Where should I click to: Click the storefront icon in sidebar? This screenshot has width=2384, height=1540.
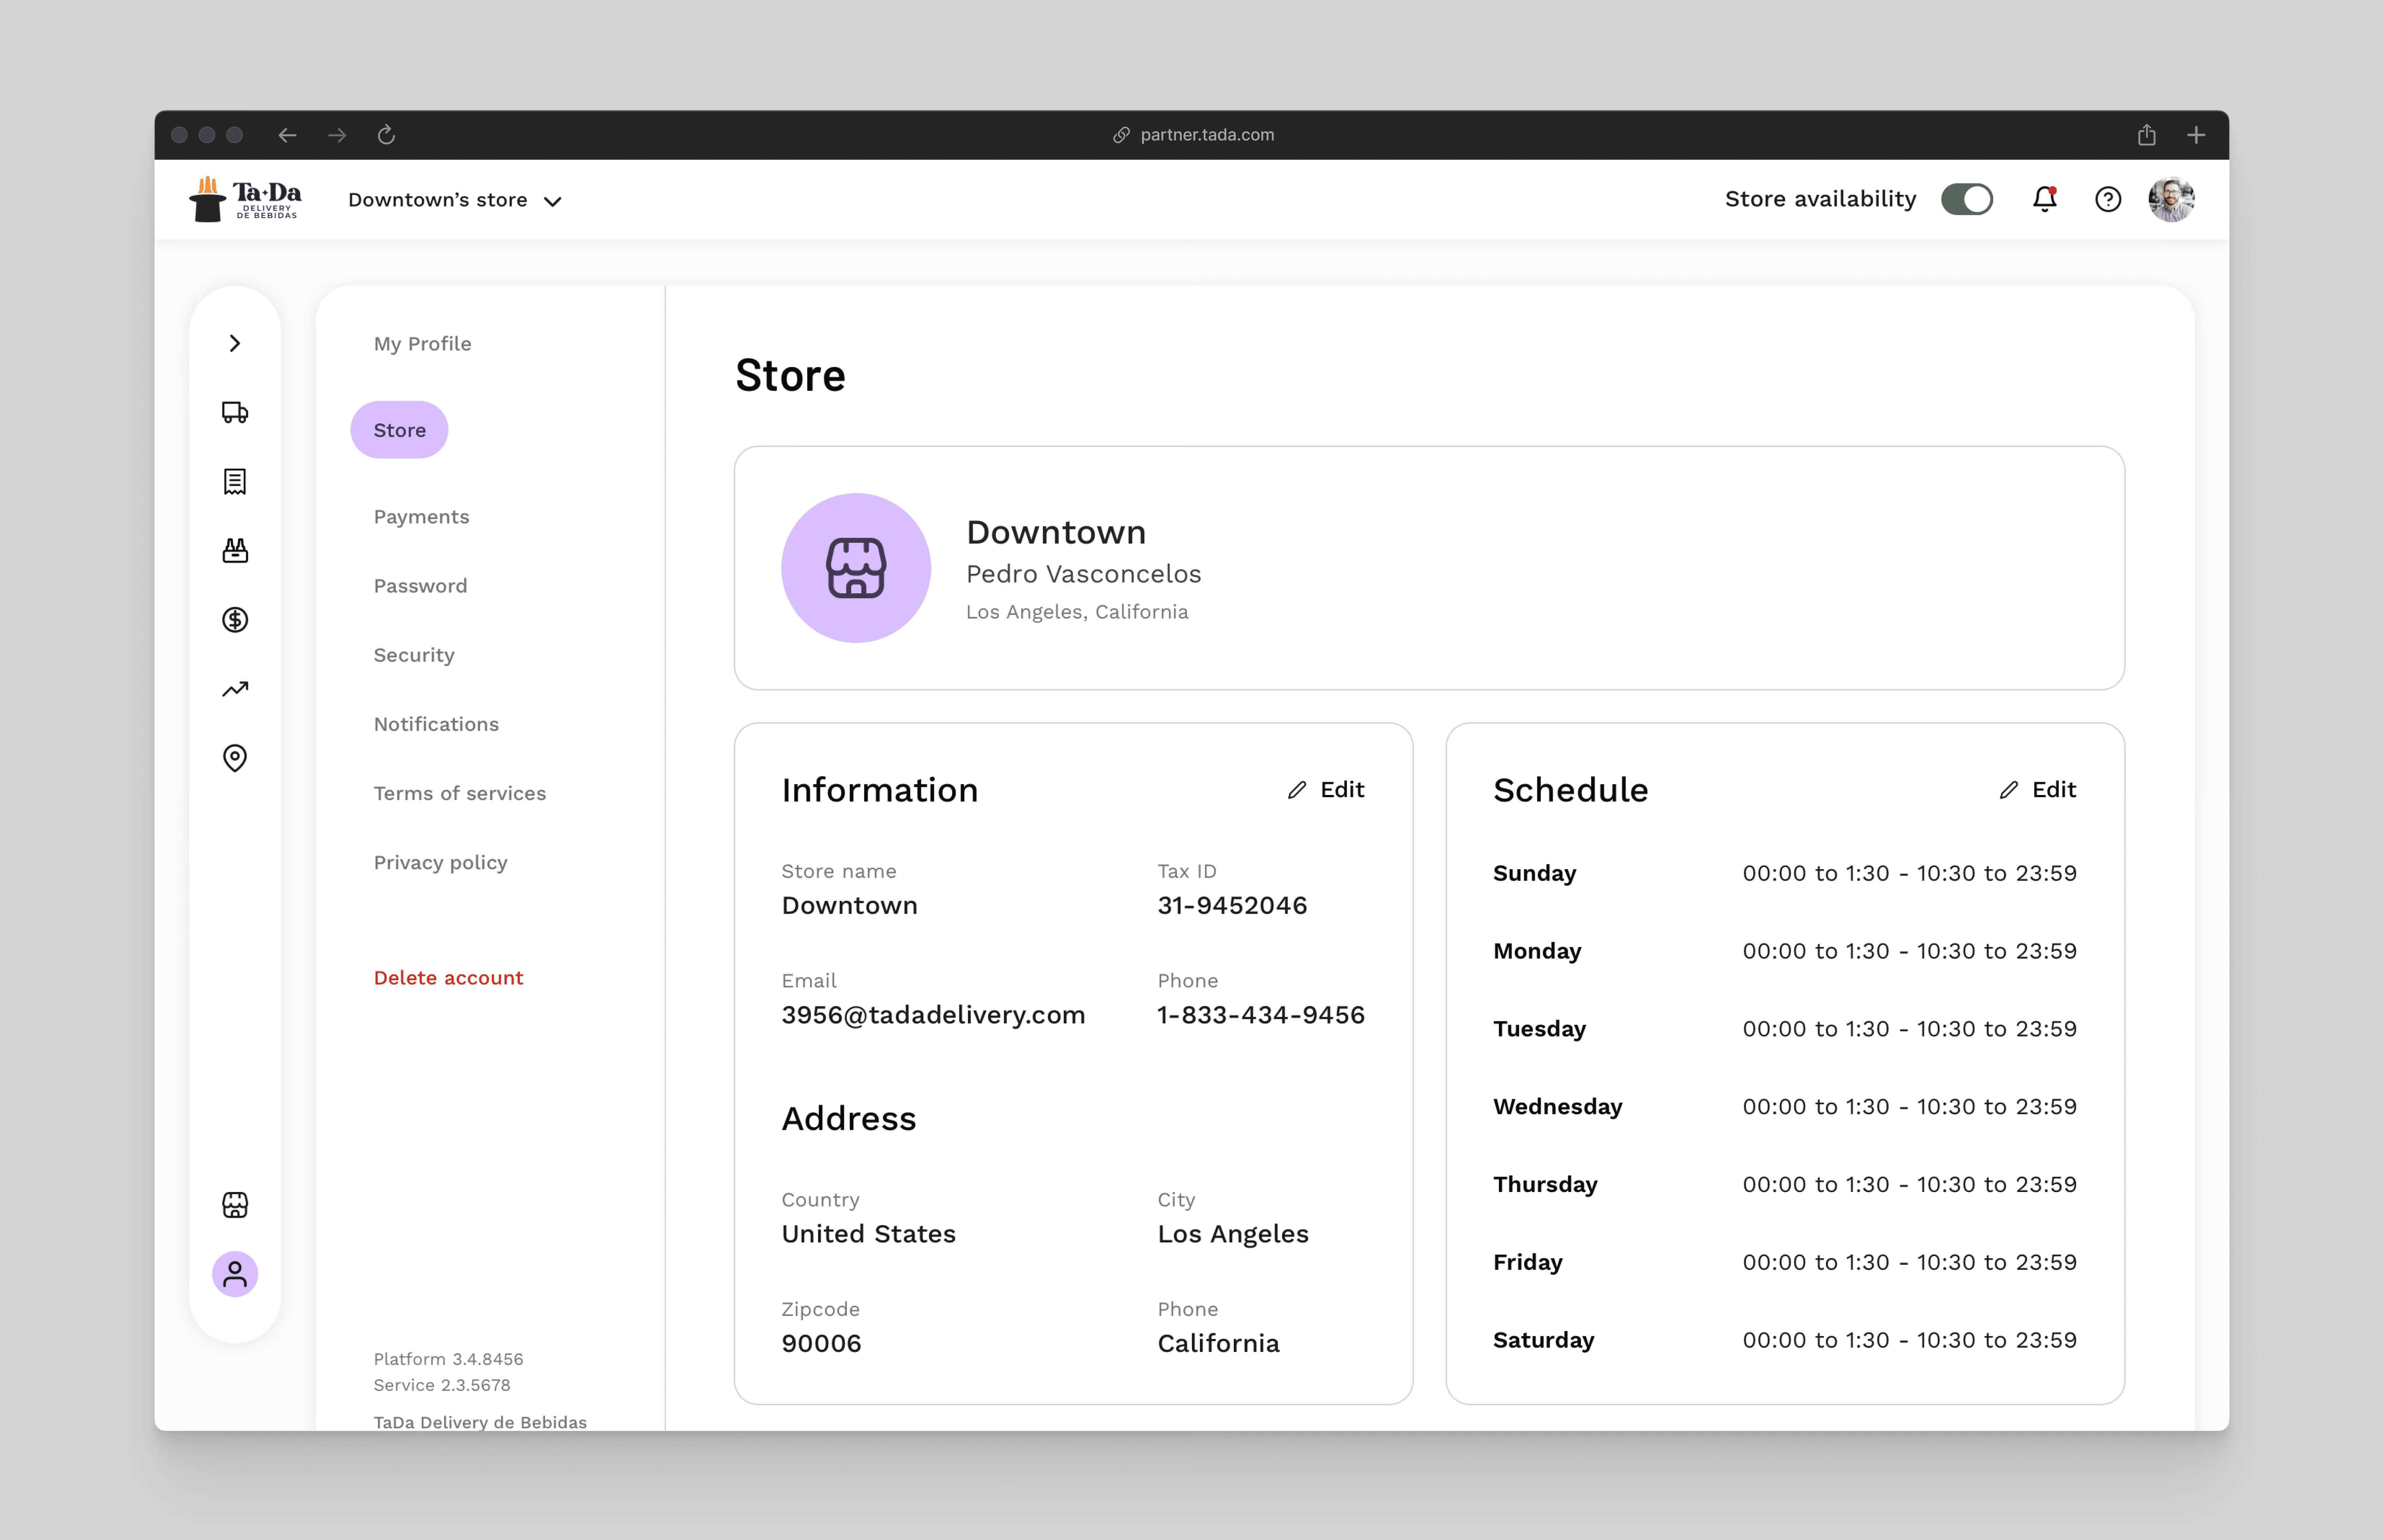(x=235, y=1205)
